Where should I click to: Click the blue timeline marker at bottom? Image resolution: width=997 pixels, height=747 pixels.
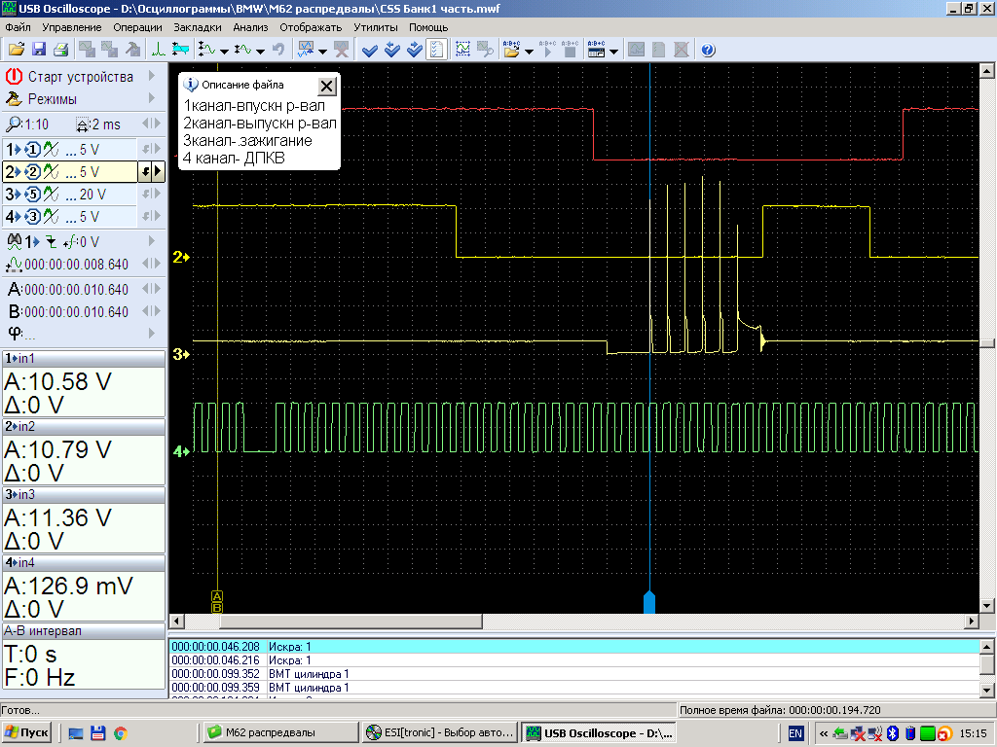click(649, 601)
